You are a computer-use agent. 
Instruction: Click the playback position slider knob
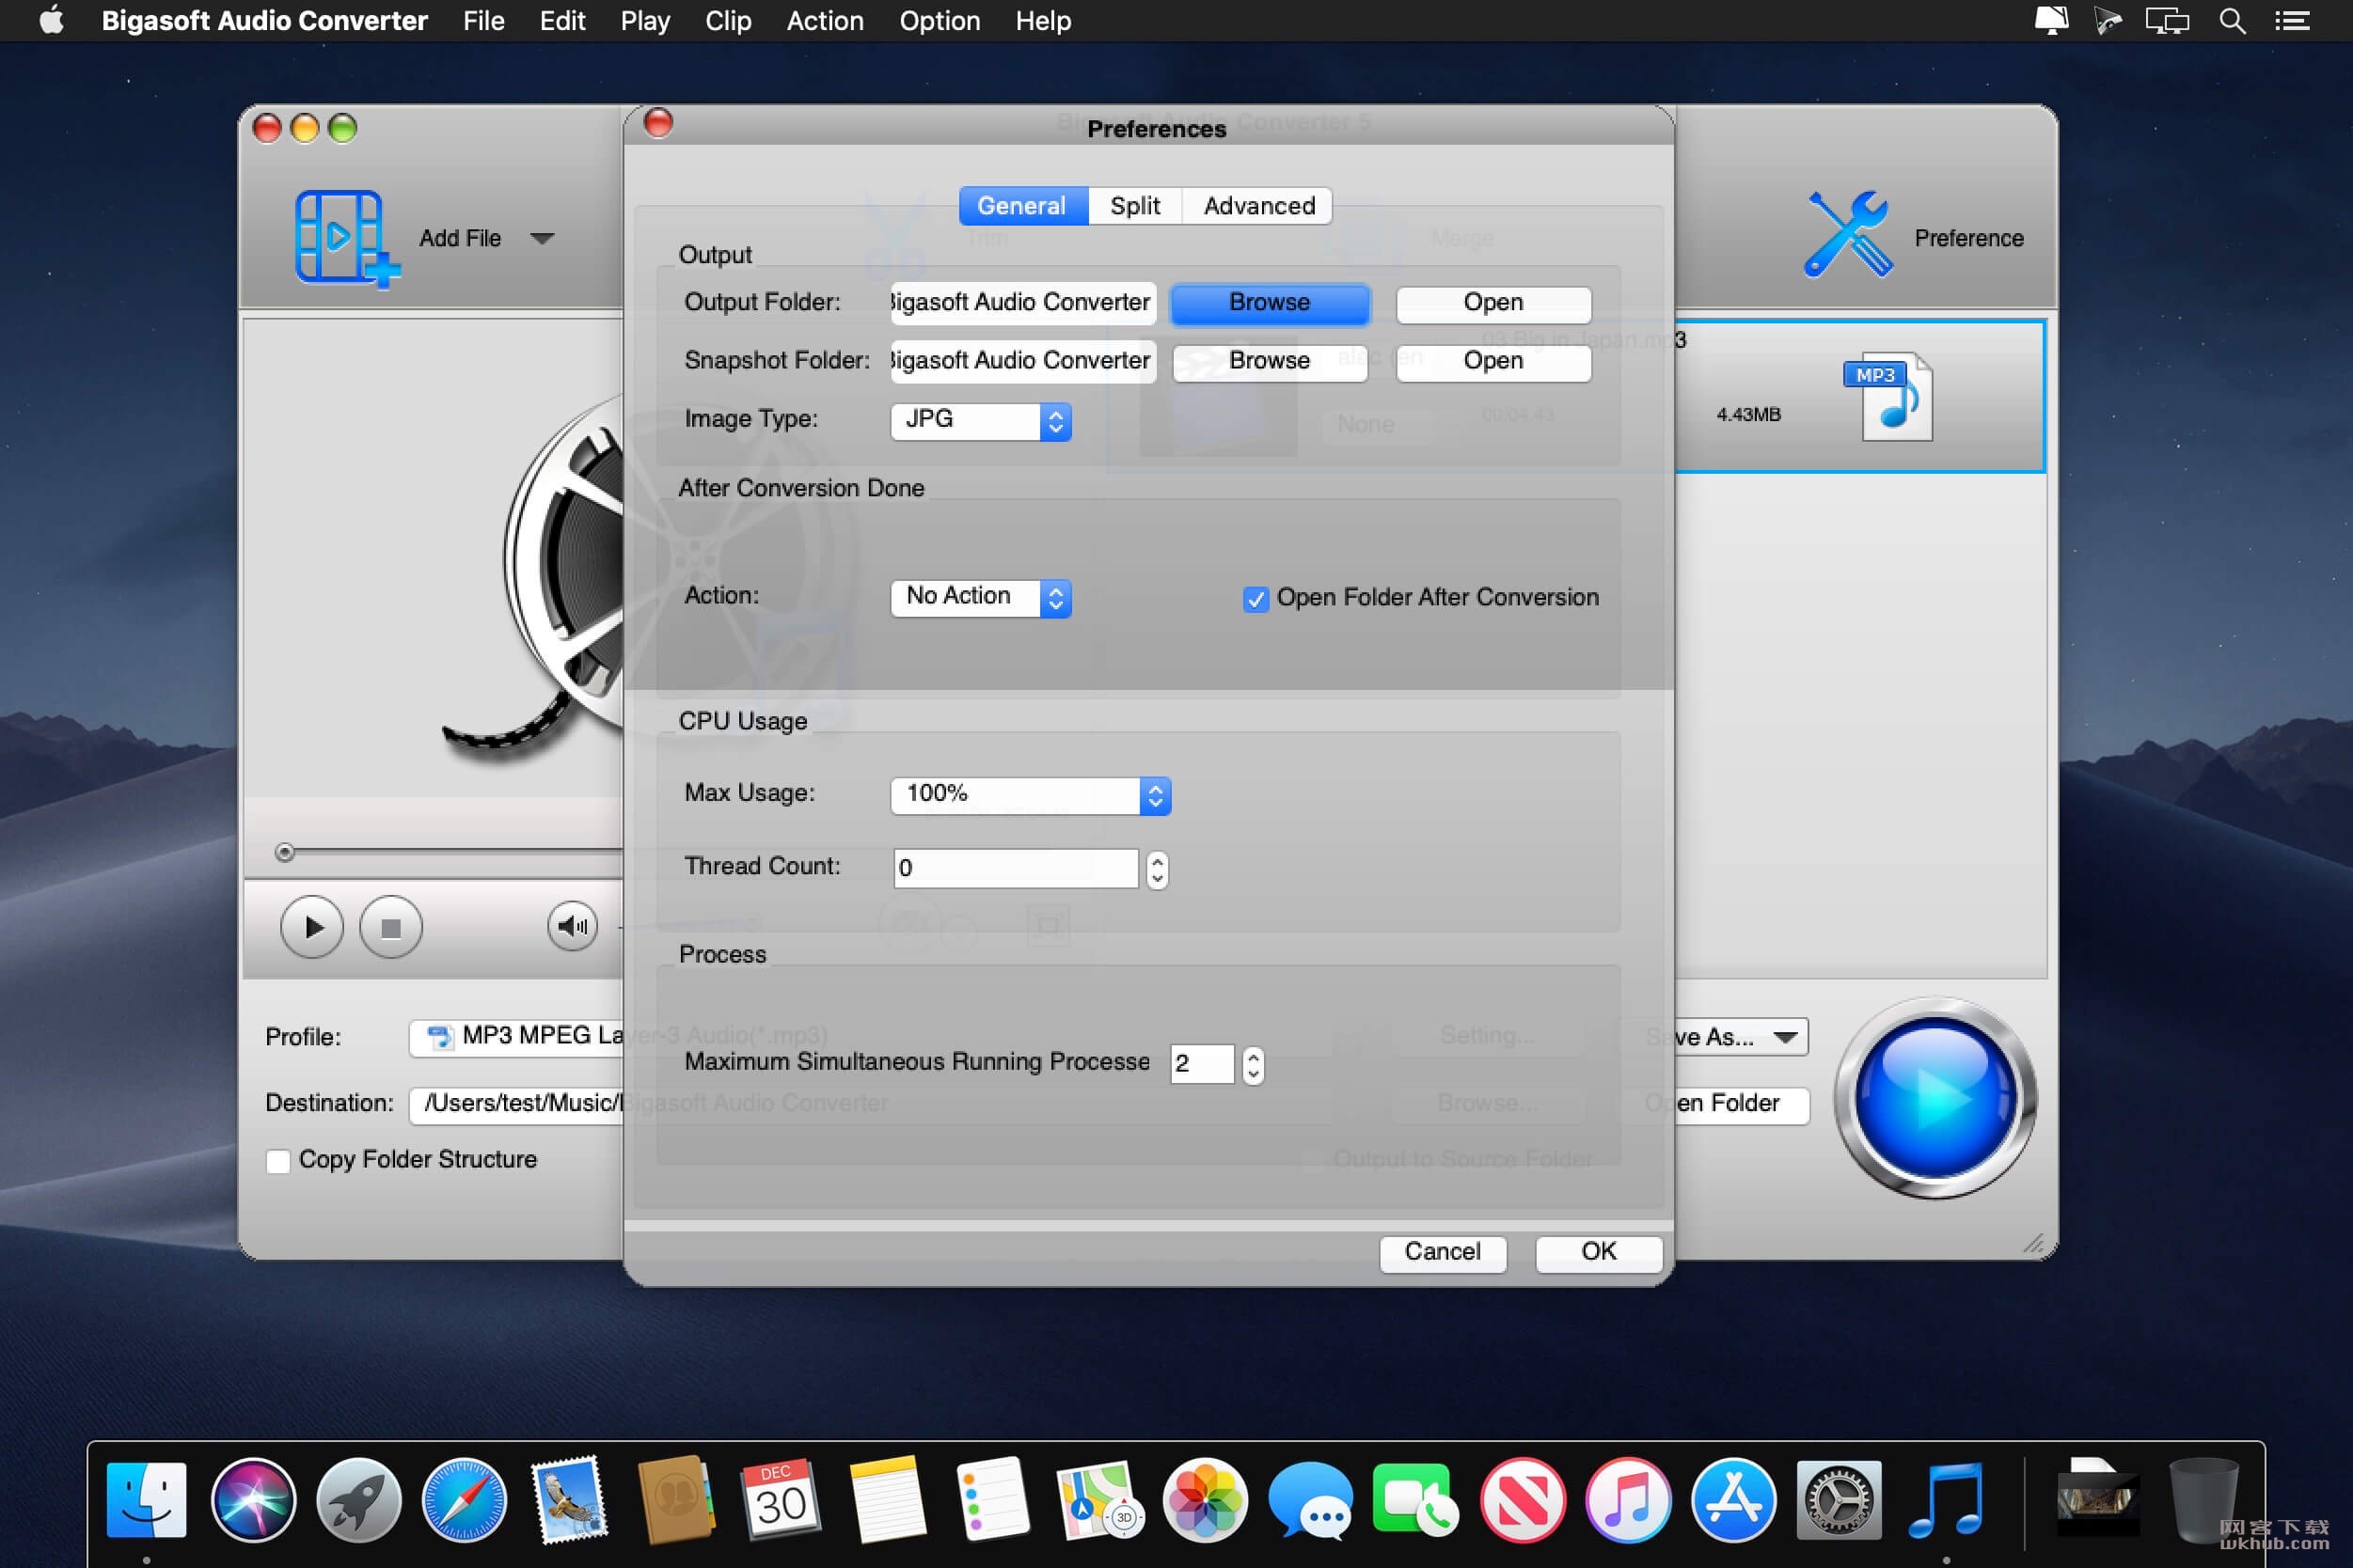(285, 852)
